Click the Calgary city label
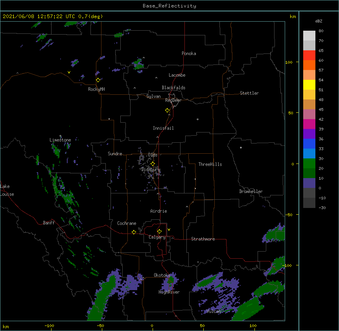This screenshot has width=339, height=331. 157,237
